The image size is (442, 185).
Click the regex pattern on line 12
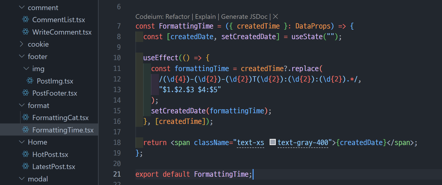coord(258,79)
